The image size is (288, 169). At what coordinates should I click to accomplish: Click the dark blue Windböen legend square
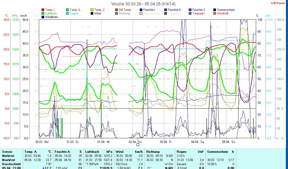pos(43,17)
